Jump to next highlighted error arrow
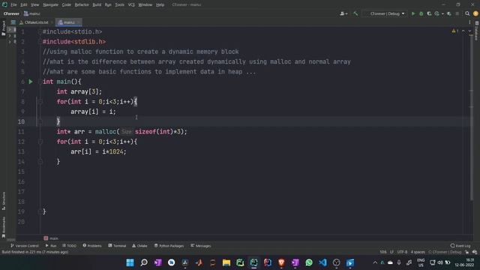 pyautogui.click(x=469, y=31)
